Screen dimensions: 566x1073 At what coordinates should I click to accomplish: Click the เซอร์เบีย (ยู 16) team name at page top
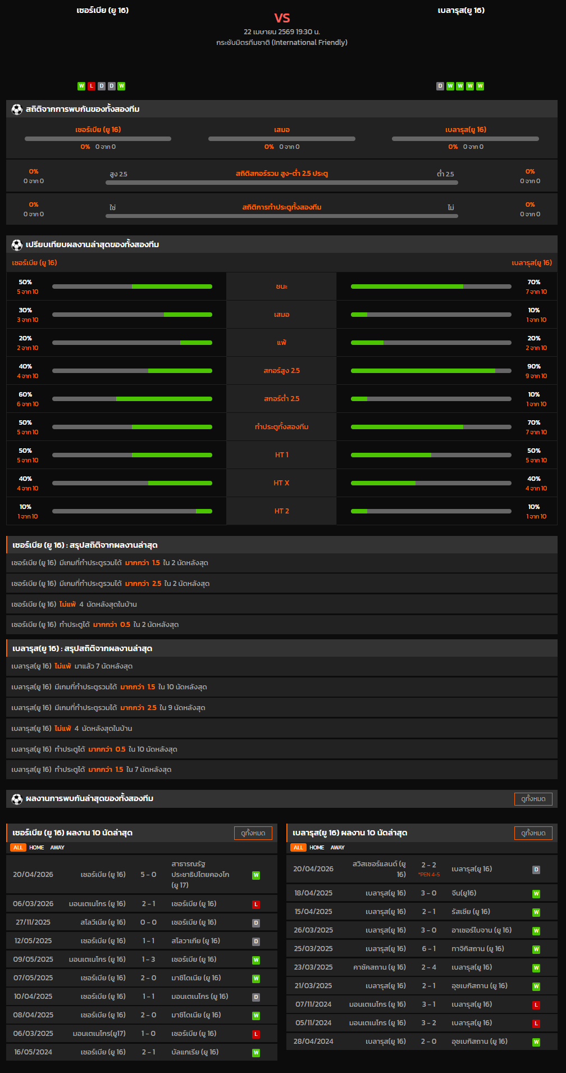point(103,10)
